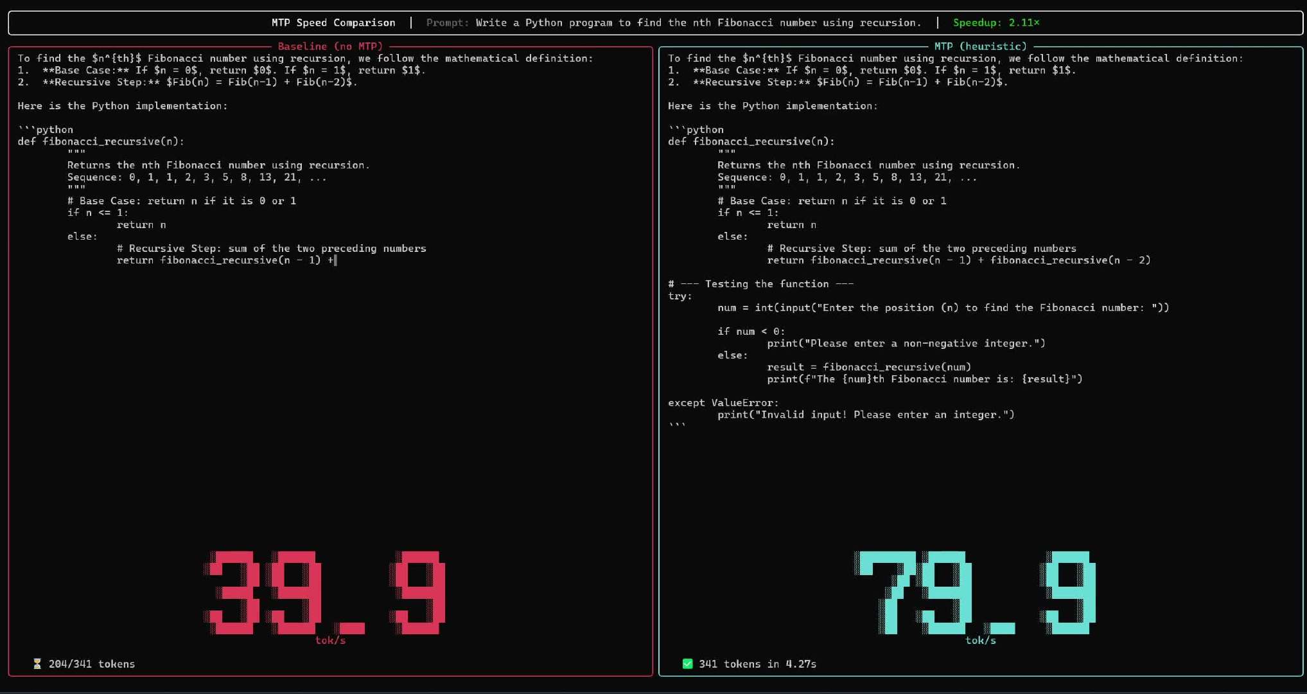Image resolution: width=1307 pixels, height=694 pixels.
Task: Click the "Please enter a non-negative integer." print line
Action: pyautogui.click(x=906, y=344)
